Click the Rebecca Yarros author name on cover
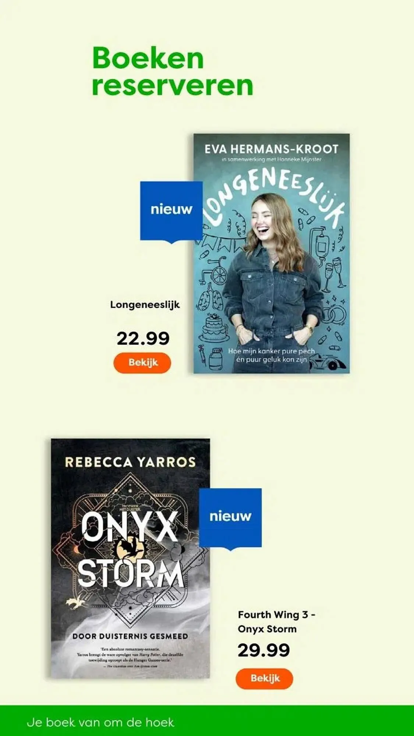 click(130, 462)
